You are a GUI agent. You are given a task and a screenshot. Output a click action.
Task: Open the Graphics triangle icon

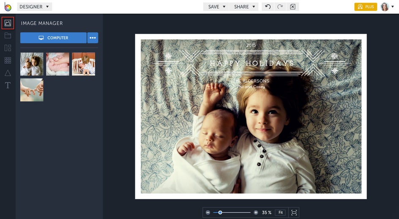[8, 73]
